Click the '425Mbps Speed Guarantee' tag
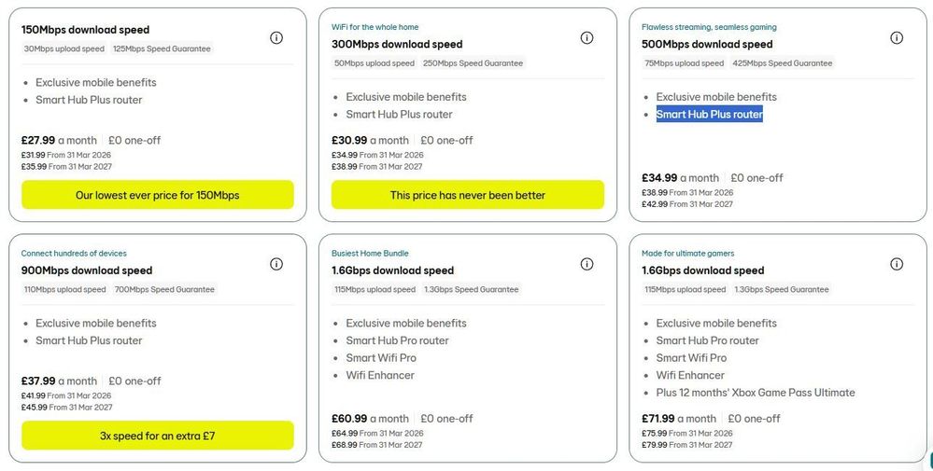This screenshot has width=933, height=471. 783,63
